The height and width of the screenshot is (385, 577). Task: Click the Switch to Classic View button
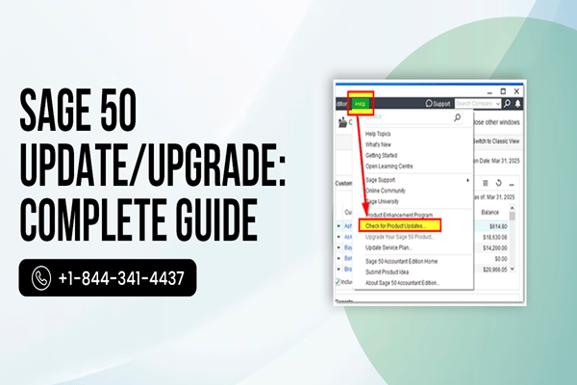coord(496,141)
